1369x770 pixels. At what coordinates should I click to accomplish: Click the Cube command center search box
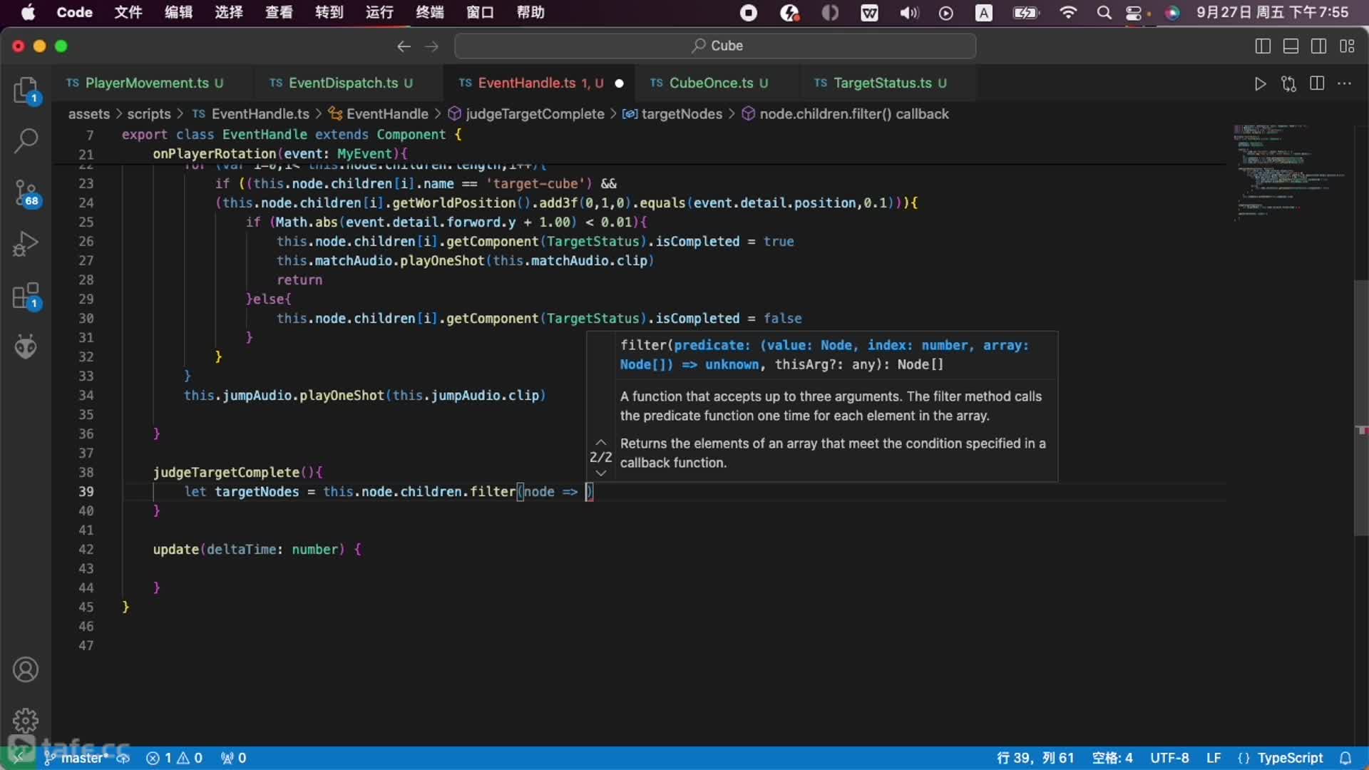tap(715, 46)
